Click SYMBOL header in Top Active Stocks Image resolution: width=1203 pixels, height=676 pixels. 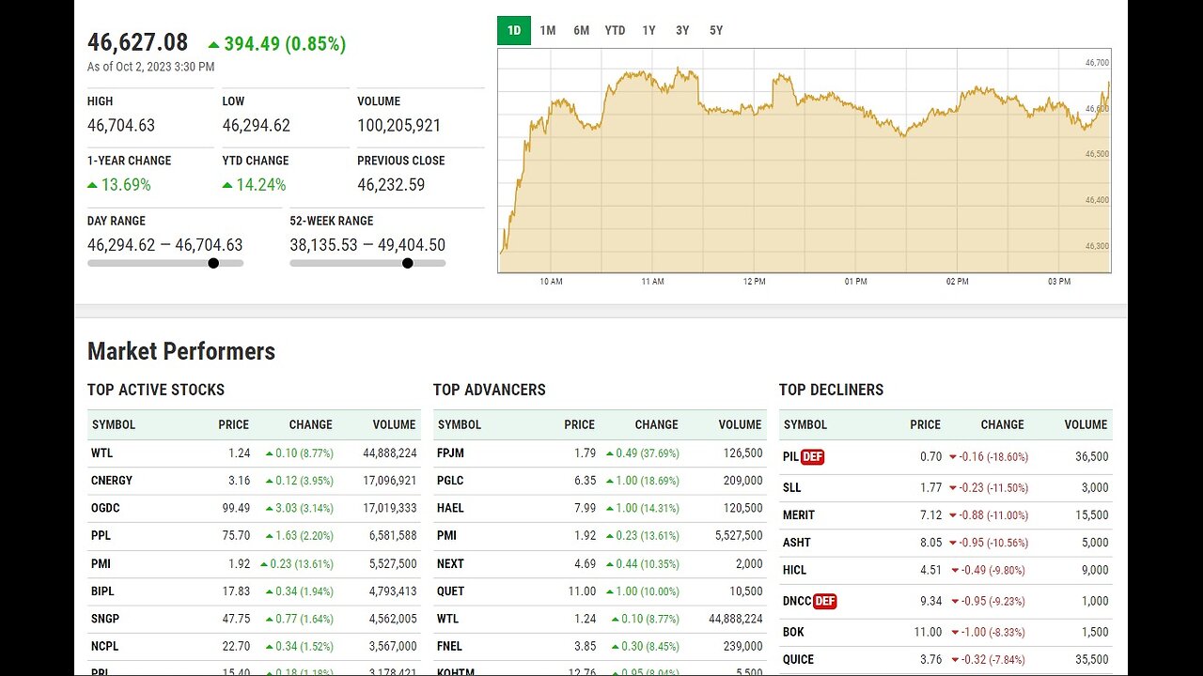pyautogui.click(x=114, y=424)
